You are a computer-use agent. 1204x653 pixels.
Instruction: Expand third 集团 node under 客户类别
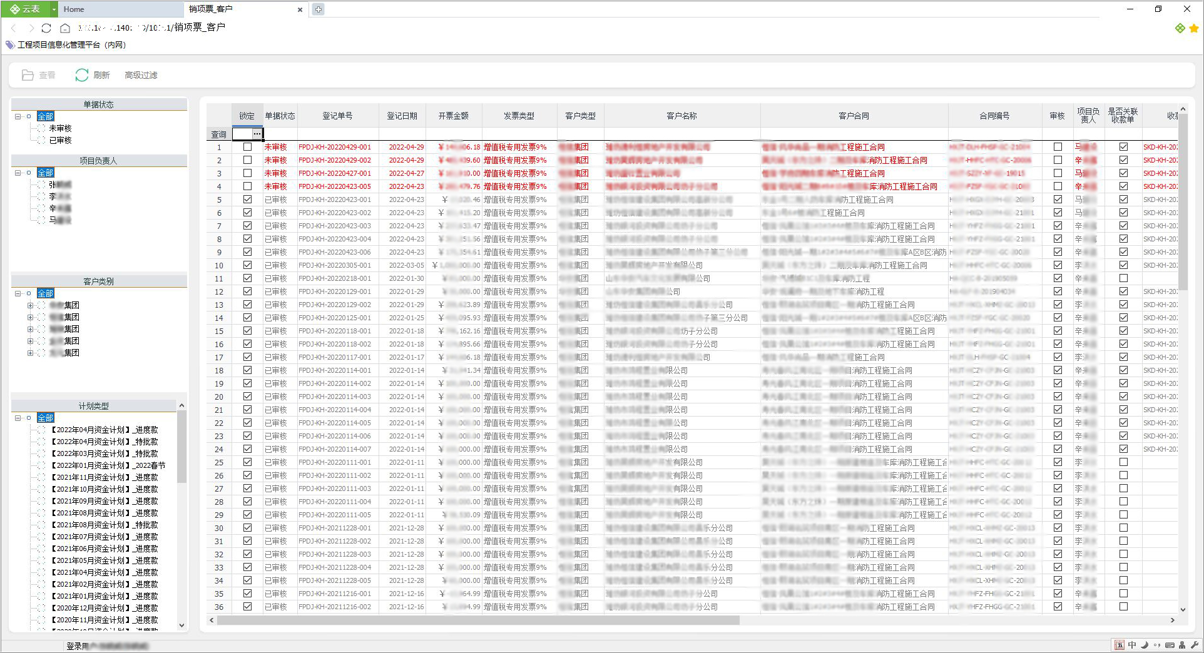point(30,329)
